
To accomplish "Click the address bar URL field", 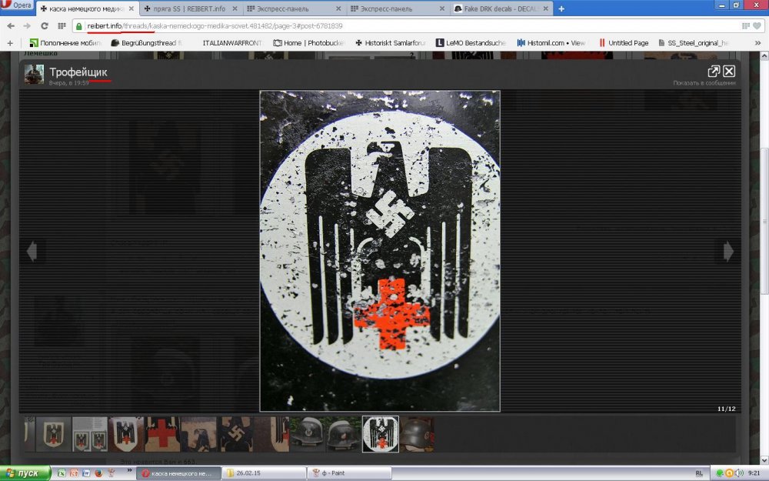I will (384, 25).
